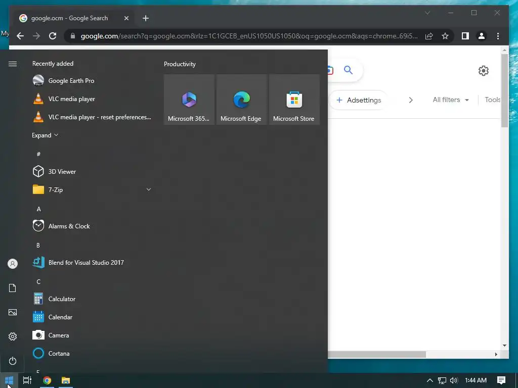Expand the 7-Zip folder chevron

[149, 189]
